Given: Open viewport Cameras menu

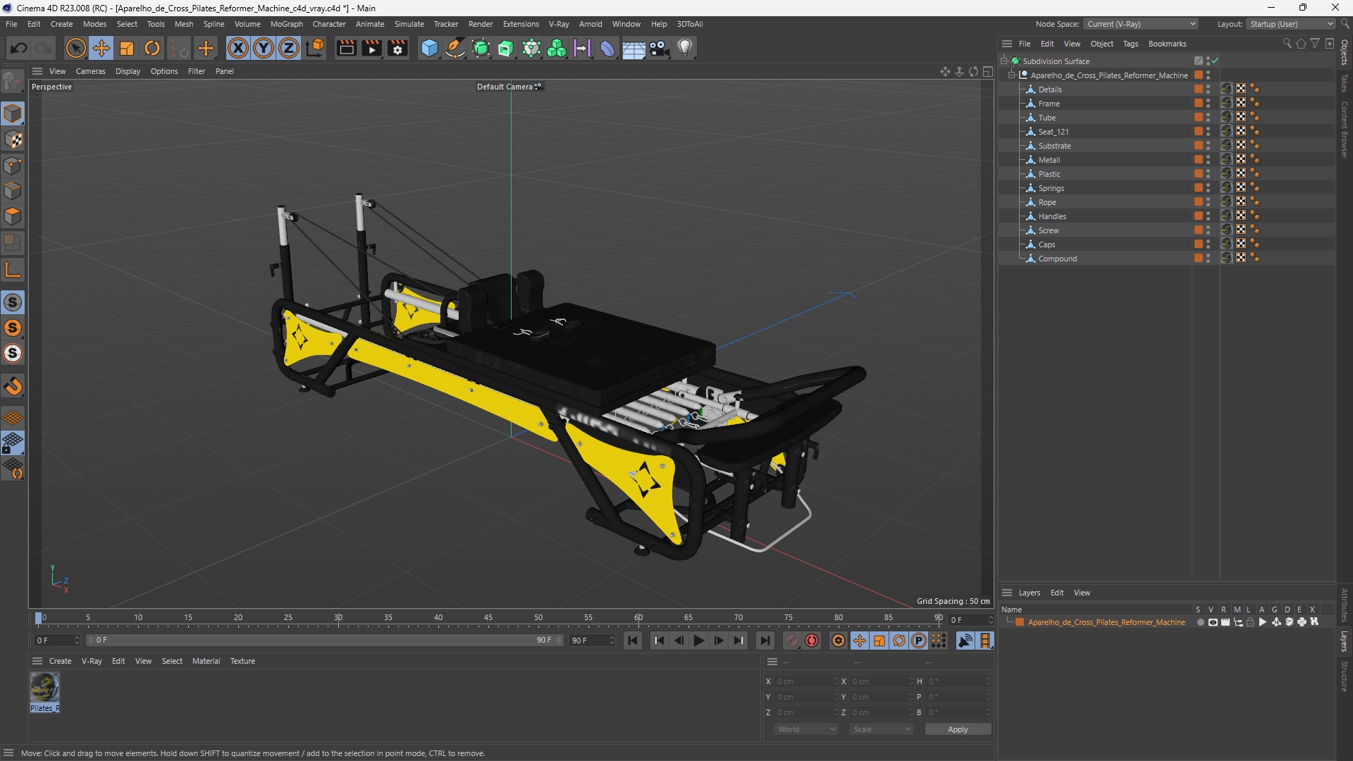Looking at the screenshot, I should [x=90, y=71].
